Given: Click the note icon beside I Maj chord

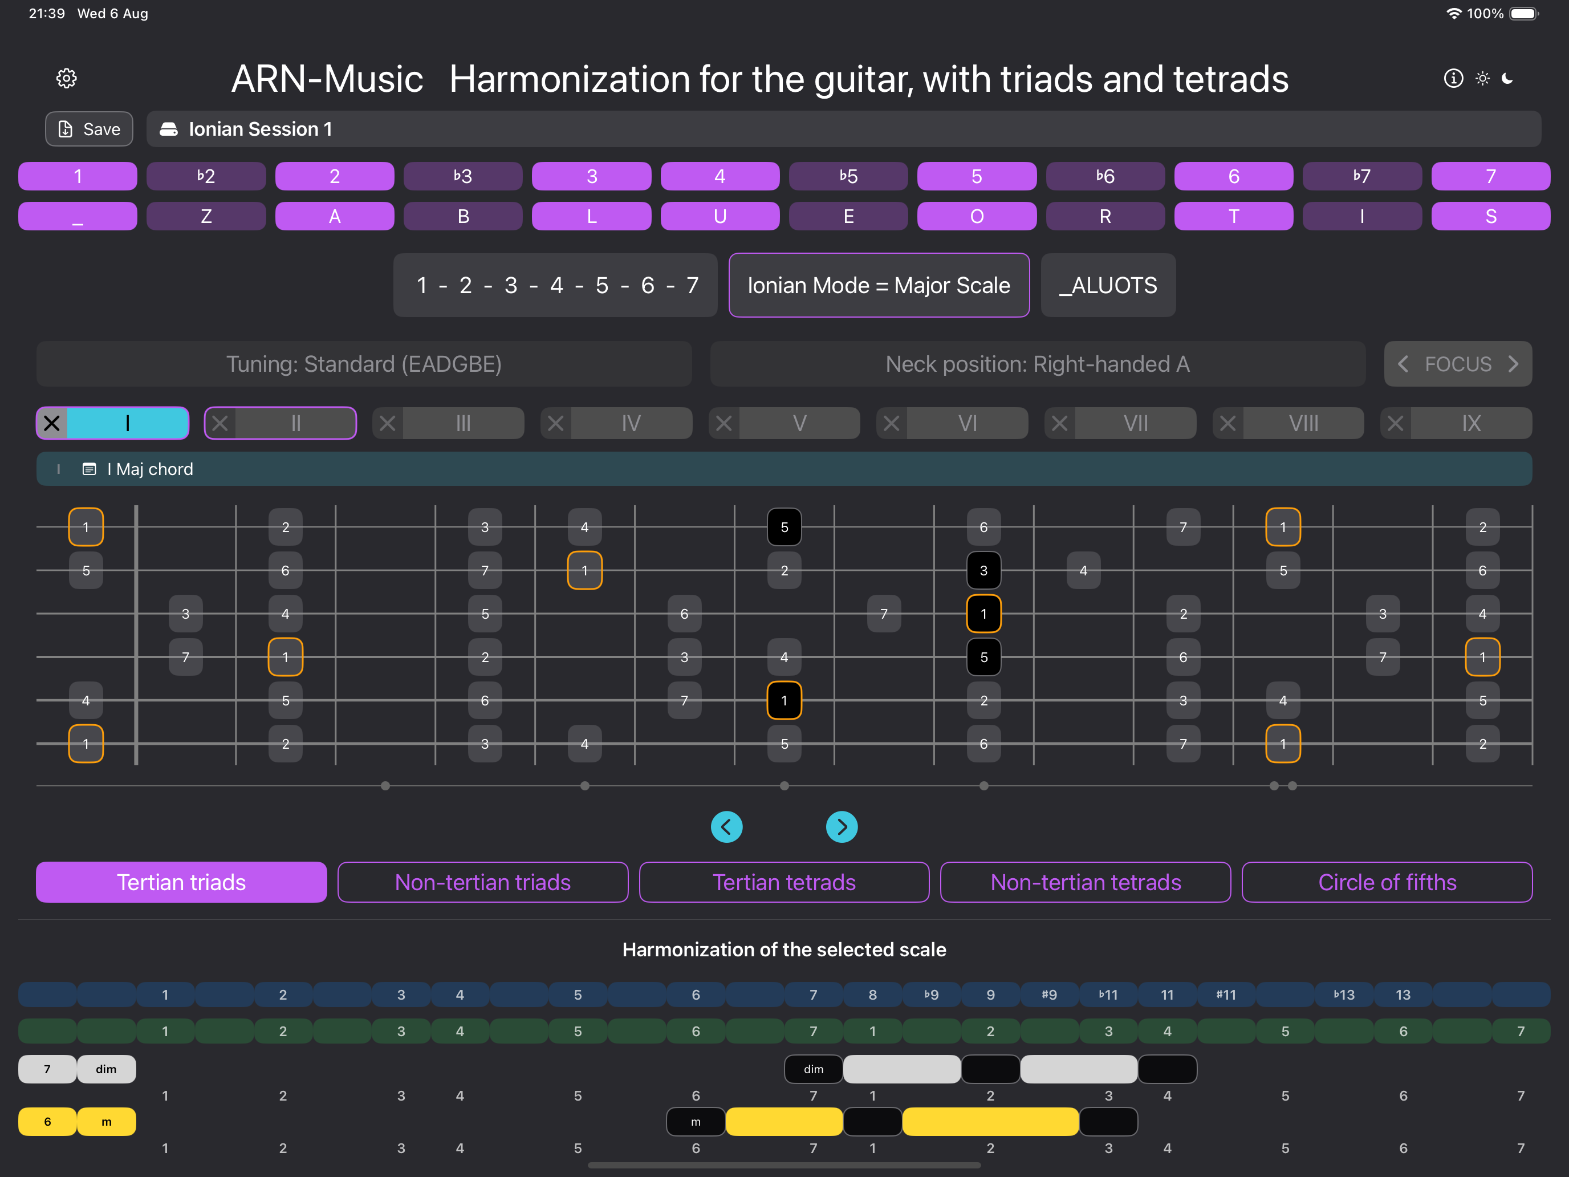Looking at the screenshot, I should tap(90, 469).
